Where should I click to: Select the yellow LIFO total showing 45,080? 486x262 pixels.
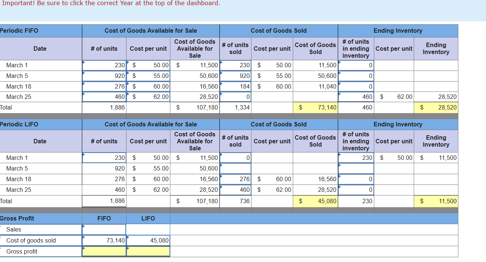pos(315,201)
